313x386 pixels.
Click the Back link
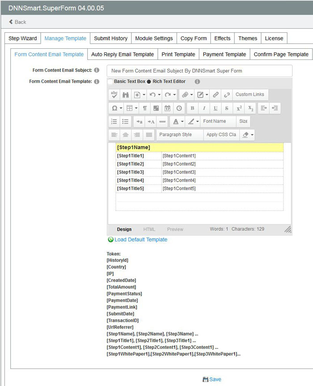click(17, 22)
